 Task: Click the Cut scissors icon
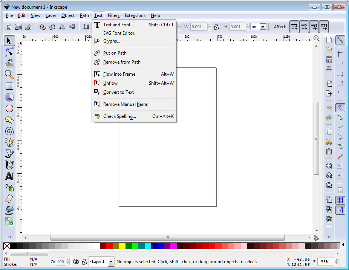coord(329,142)
